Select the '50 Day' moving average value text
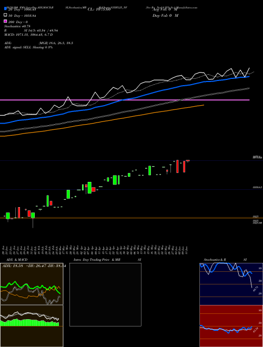Viewport: 263px width, 347px height. click(22, 16)
